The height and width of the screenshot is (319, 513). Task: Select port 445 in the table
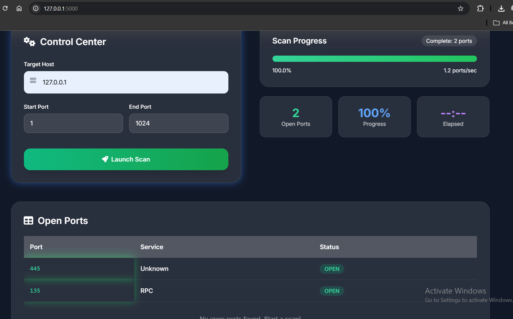(35, 269)
